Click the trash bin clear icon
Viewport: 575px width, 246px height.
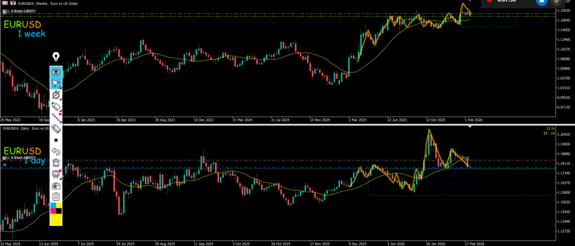coord(56,163)
